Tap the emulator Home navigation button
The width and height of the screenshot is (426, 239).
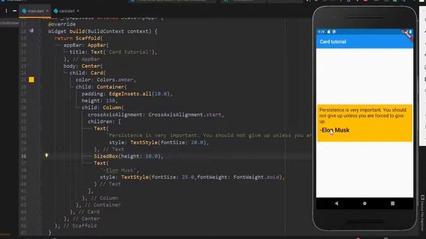coord(365,203)
